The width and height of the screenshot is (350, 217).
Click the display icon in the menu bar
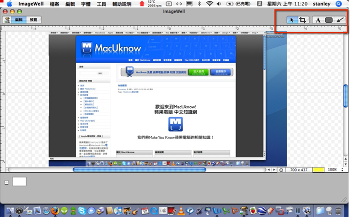click(x=189, y=4)
